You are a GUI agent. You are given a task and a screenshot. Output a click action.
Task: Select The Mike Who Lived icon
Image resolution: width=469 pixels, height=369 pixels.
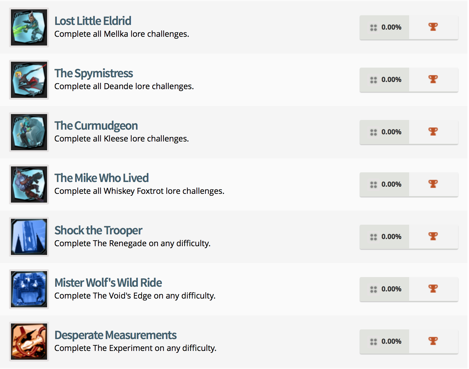click(29, 184)
